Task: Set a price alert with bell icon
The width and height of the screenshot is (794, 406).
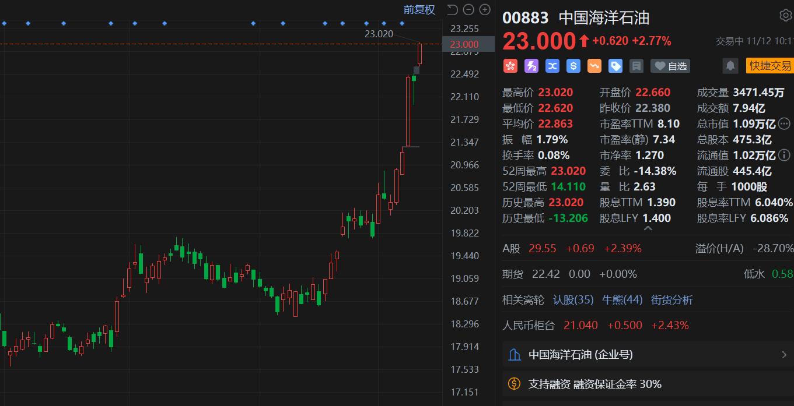Action: pos(730,66)
